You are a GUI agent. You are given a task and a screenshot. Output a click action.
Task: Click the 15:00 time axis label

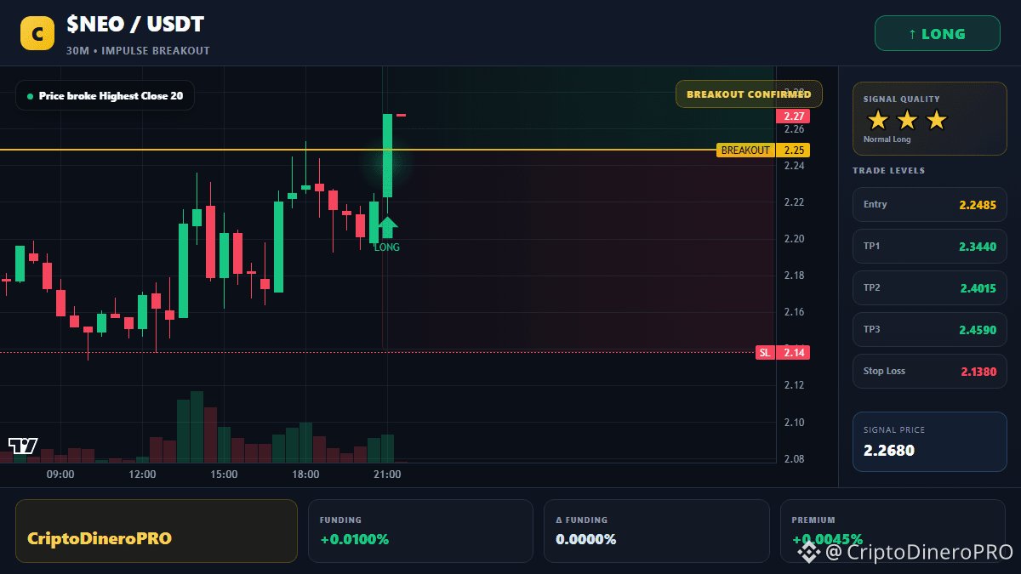[x=224, y=475]
